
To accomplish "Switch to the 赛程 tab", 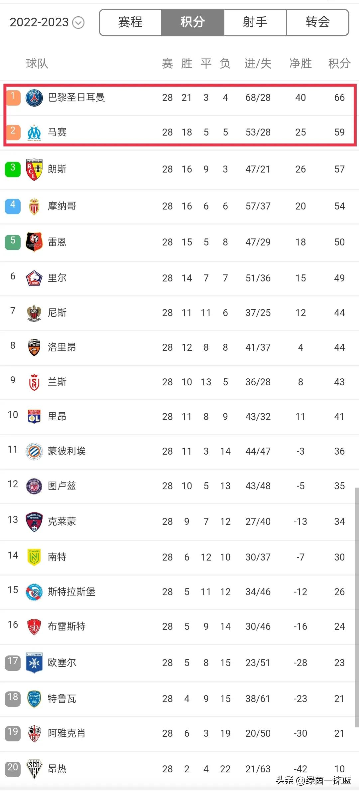I will tap(130, 22).
